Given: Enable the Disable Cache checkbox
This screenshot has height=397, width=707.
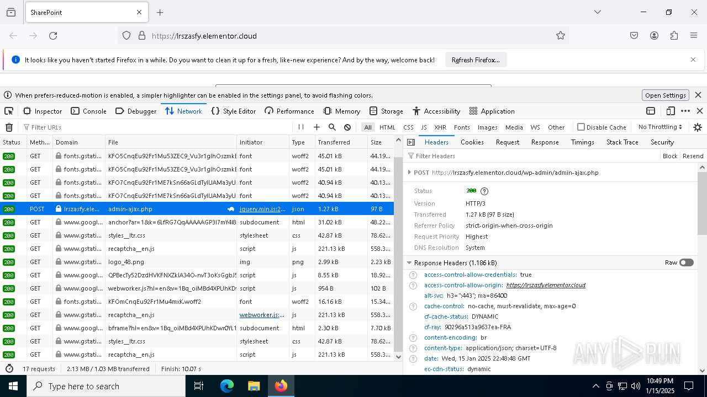Looking at the screenshot, I should tap(581, 127).
